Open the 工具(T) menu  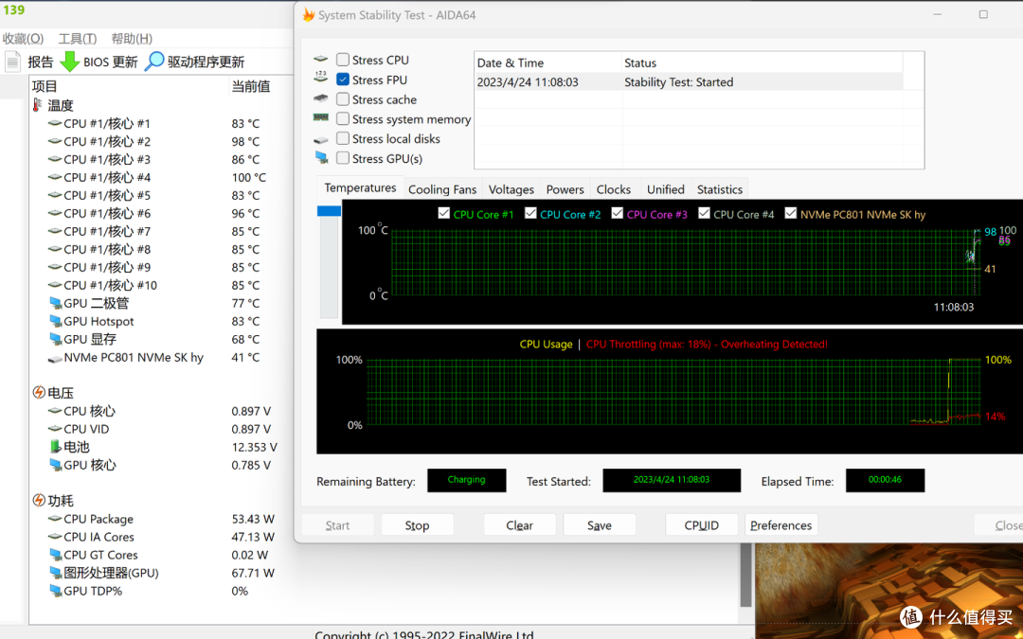pyautogui.click(x=78, y=39)
